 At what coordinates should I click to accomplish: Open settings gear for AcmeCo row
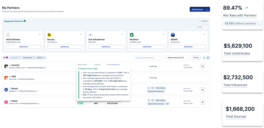(203, 66)
